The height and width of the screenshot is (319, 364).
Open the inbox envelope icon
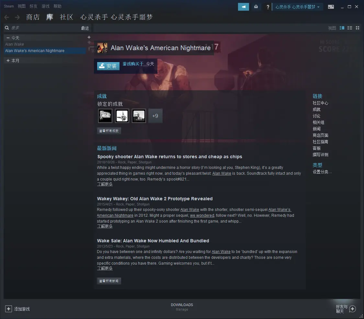[256, 7]
